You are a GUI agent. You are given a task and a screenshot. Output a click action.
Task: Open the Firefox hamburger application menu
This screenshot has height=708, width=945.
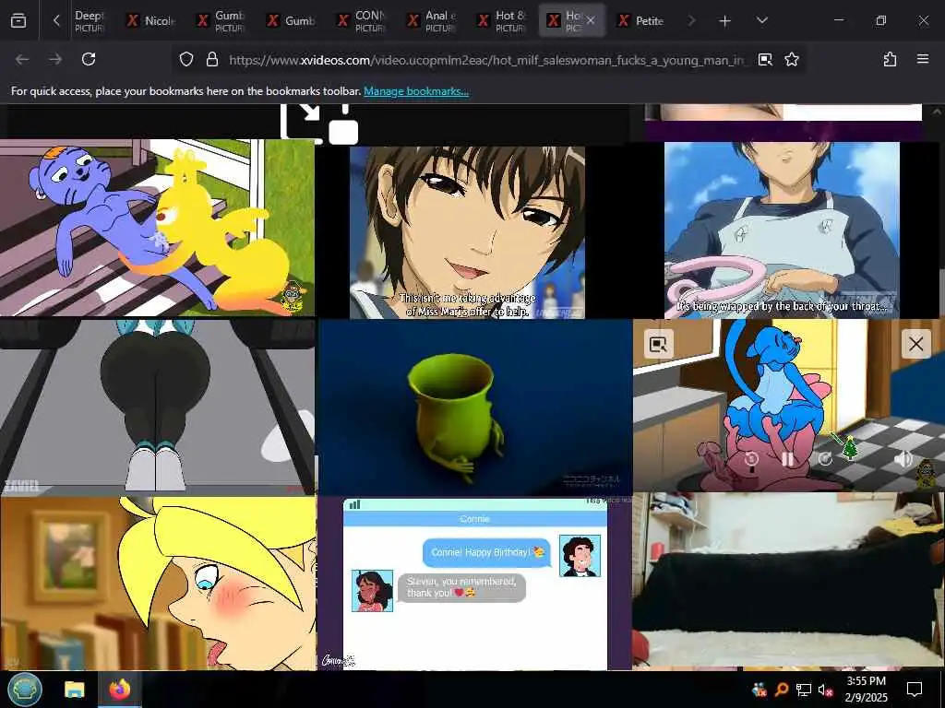click(922, 59)
